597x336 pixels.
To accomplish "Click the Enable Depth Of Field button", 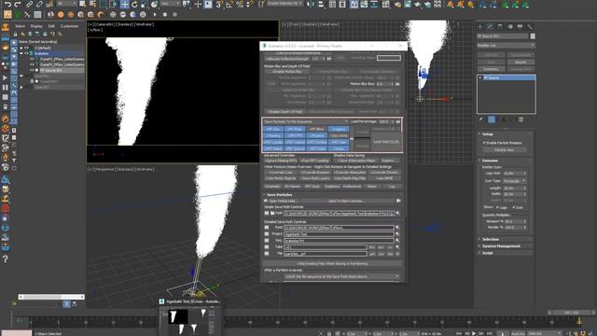I will [285, 112].
